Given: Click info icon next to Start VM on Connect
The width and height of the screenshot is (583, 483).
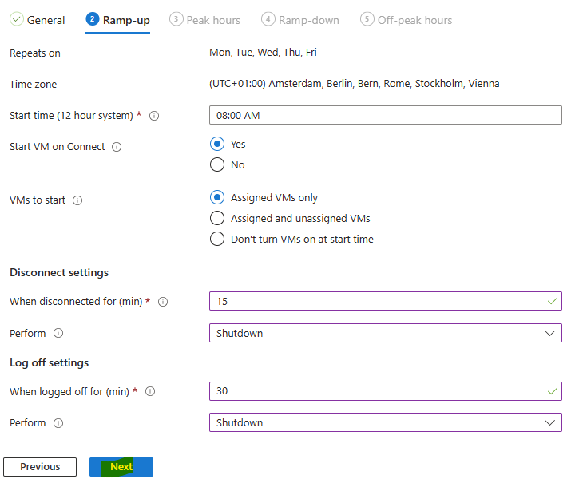Looking at the screenshot, I should click(x=117, y=147).
